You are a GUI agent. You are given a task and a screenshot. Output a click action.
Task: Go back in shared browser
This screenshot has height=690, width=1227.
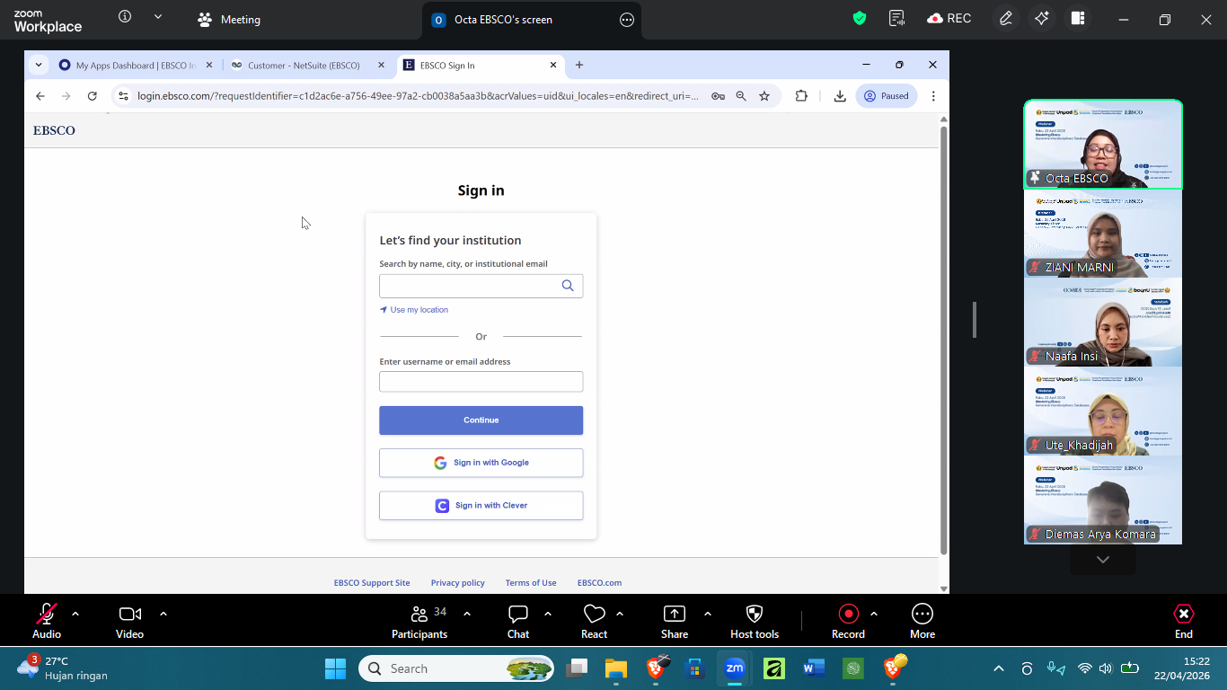coord(40,96)
